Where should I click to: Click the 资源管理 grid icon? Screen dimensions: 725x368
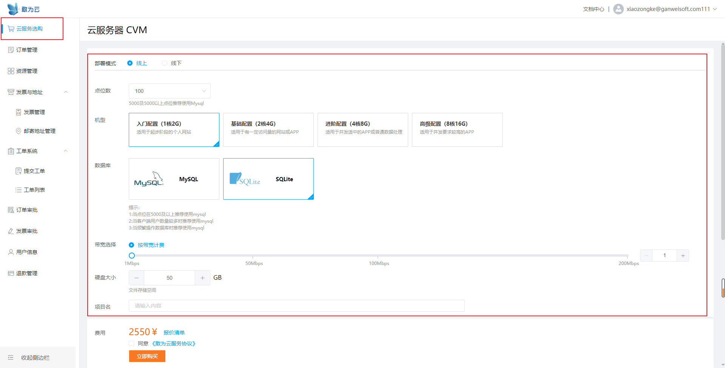coord(11,71)
